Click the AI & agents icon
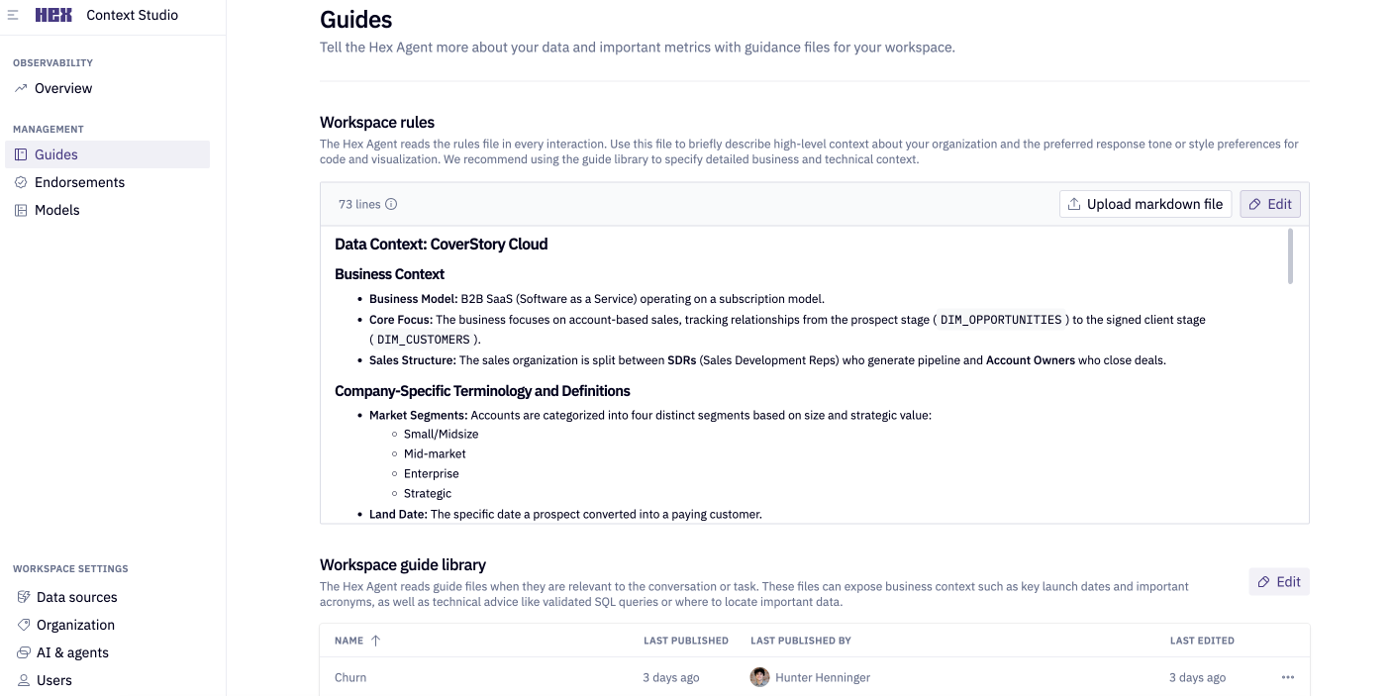The width and height of the screenshot is (1393, 696). point(22,652)
